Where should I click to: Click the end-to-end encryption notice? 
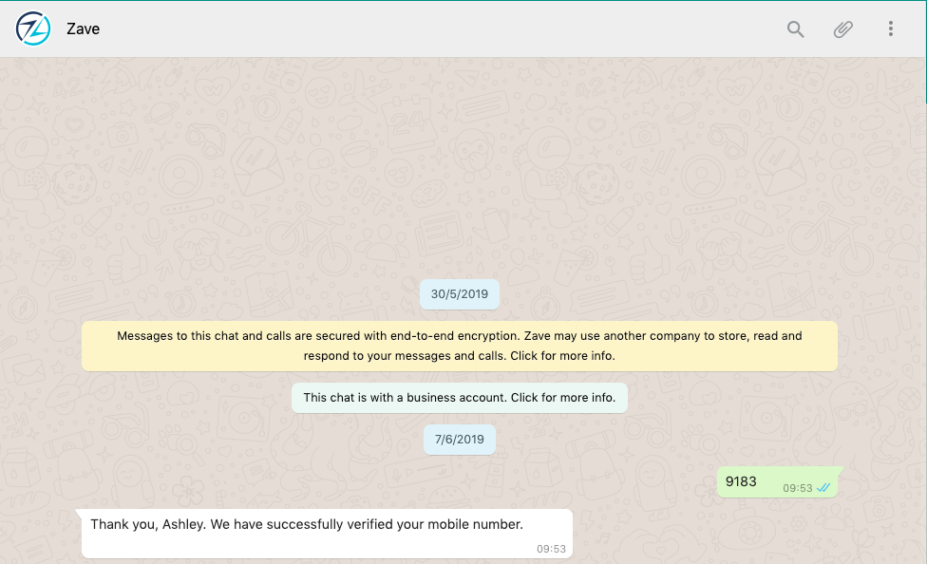coord(460,346)
